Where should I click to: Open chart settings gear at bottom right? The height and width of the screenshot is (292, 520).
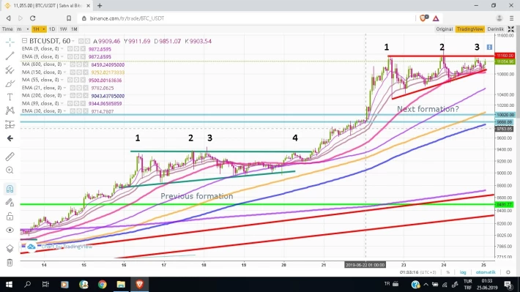(508, 272)
